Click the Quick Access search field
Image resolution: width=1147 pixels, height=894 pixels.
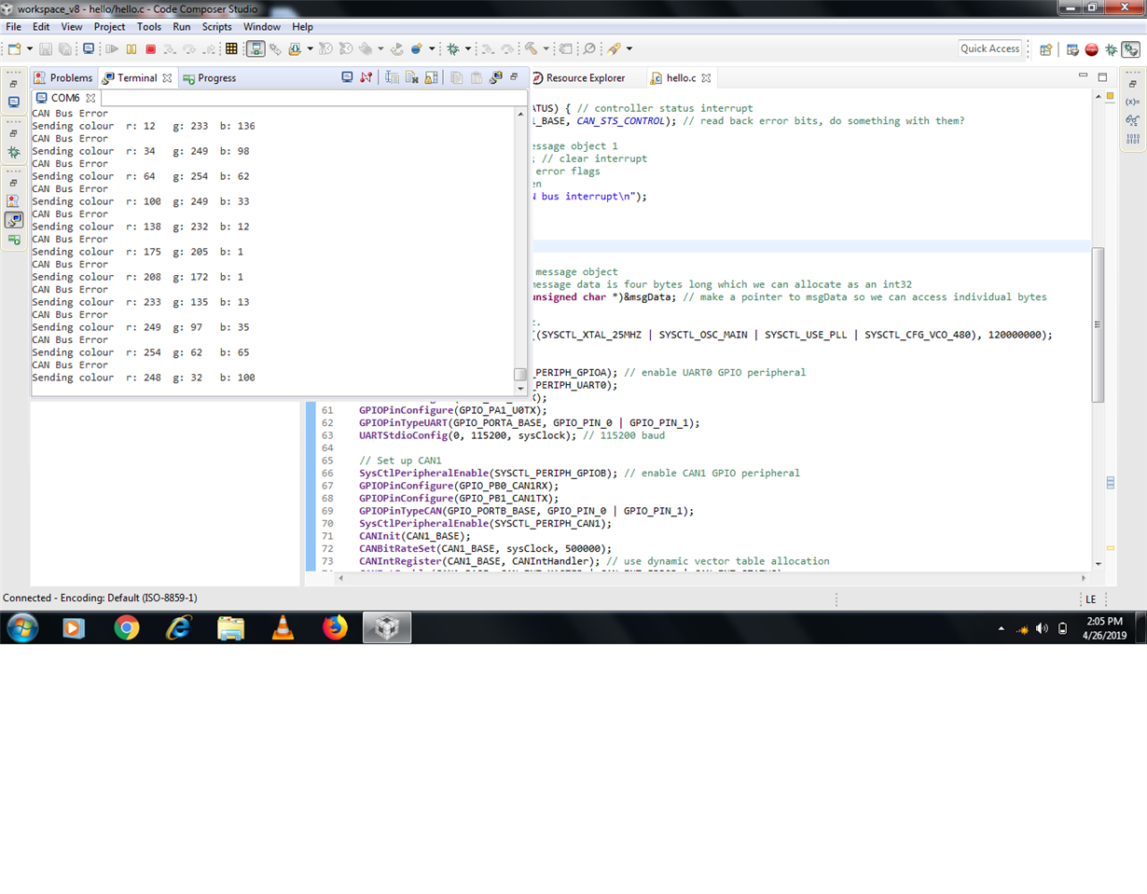click(x=990, y=48)
